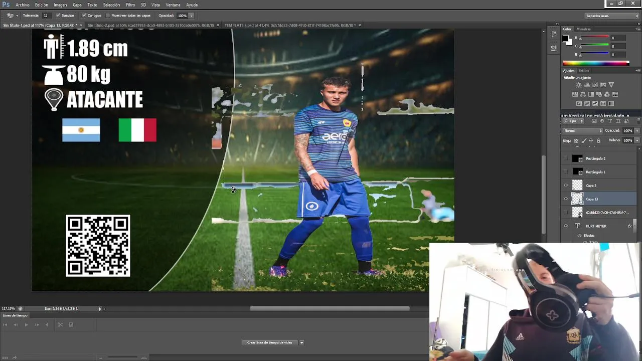Add a Black & White adjustment
Viewport: 642px width, 361px height.
(x=591, y=94)
